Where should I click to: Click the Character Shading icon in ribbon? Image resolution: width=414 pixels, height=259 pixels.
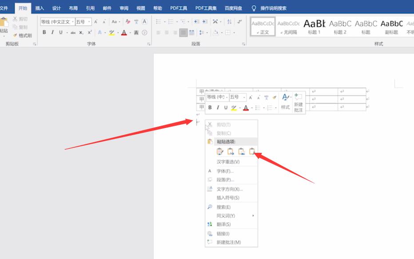(136, 33)
